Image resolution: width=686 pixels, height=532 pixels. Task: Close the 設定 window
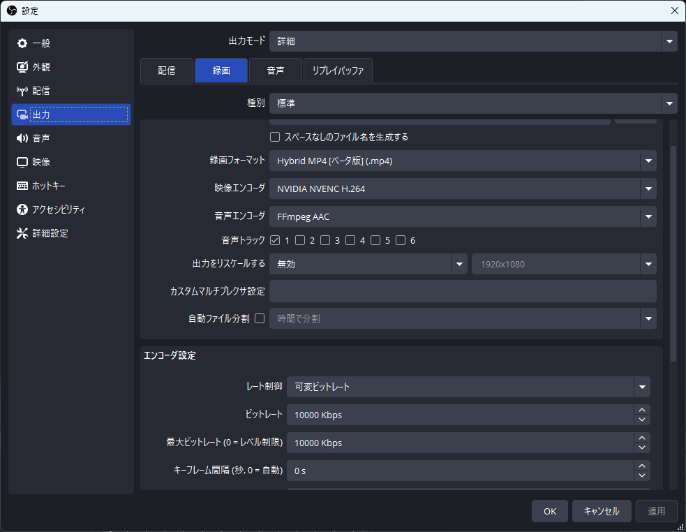pos(675,10)
